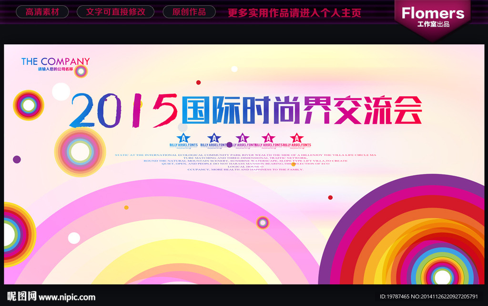The image size is (488, 306).
Task: Click the 国际时尚界交流会 headline
Action: click(x=302, y=110)
